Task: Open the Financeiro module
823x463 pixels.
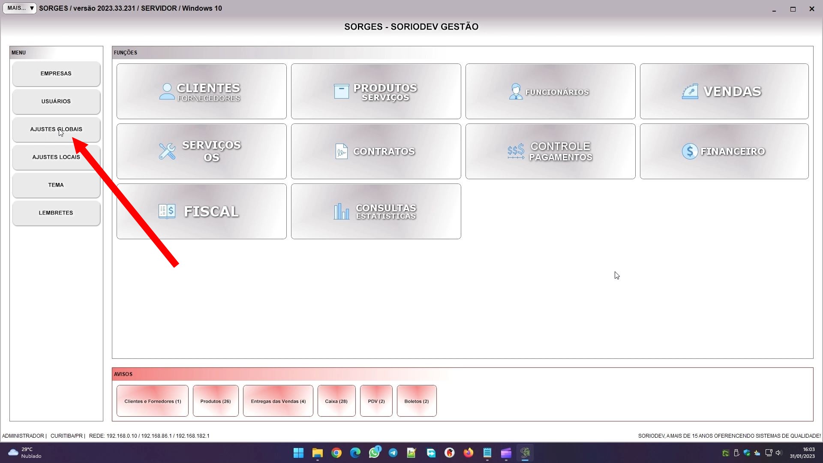Action: click(724, 151)
